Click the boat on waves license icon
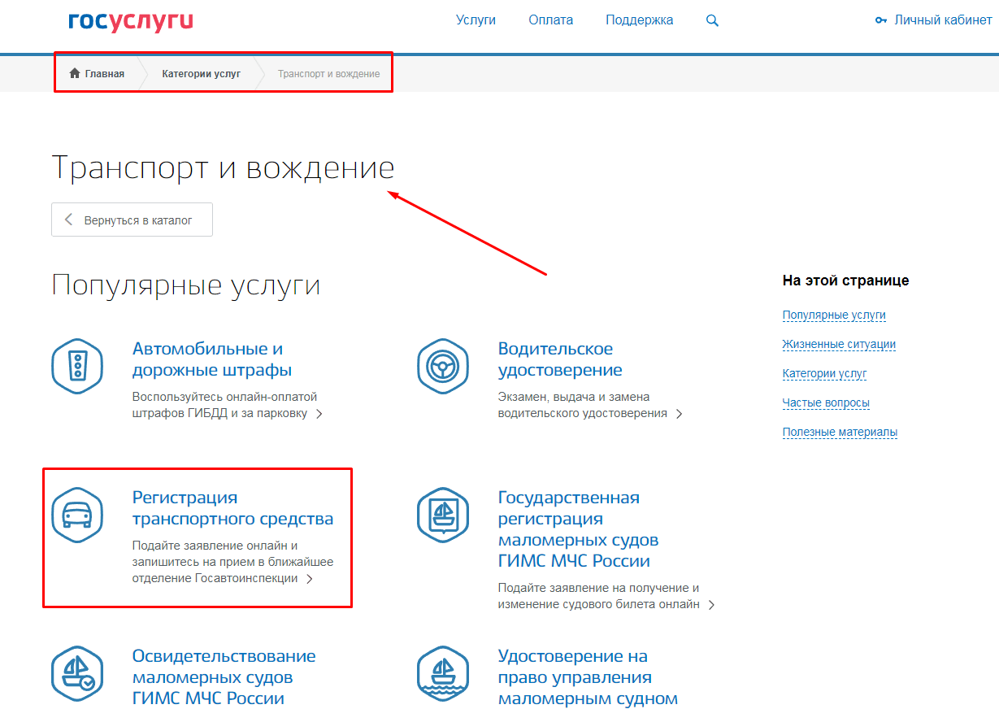The image size is (999, 709). (x=443, y=674)
